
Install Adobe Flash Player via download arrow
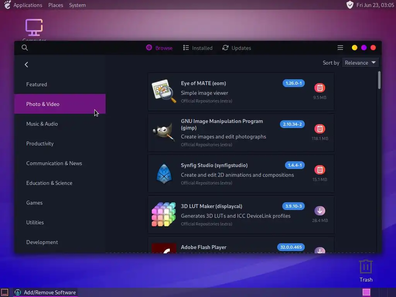320,250
